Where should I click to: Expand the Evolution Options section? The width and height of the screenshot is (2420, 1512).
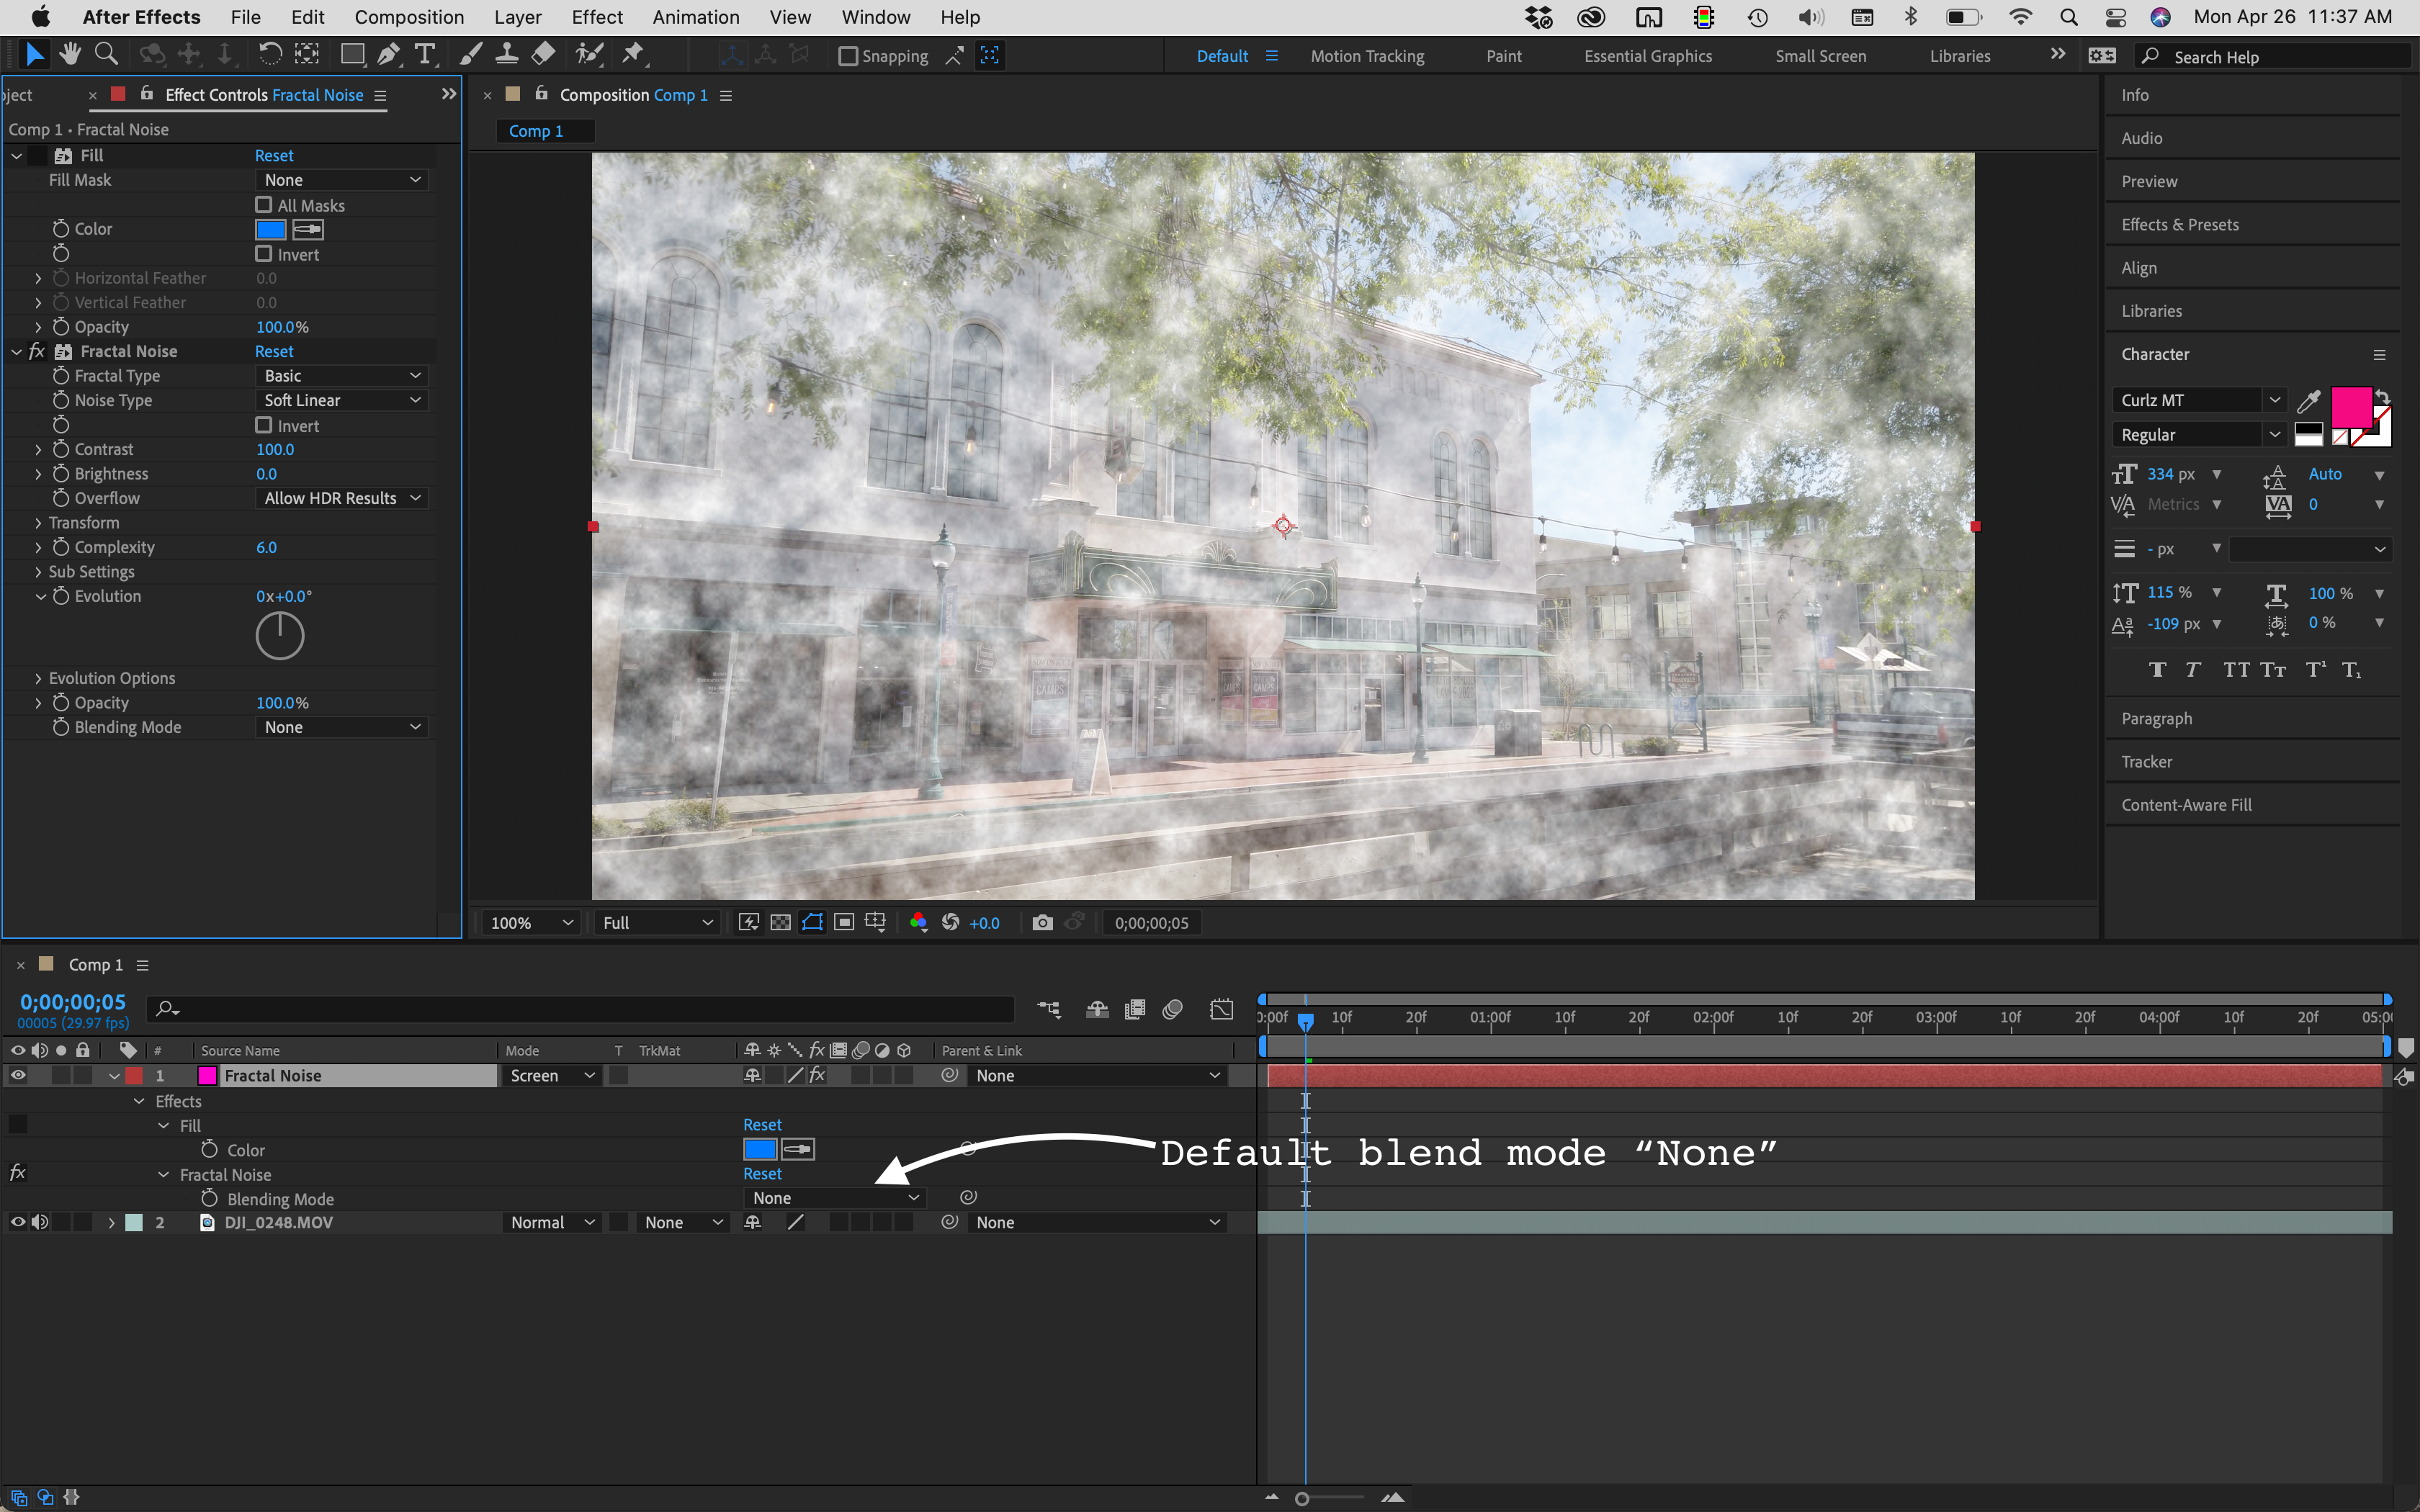pyautogui.click(x=38, y=678)
